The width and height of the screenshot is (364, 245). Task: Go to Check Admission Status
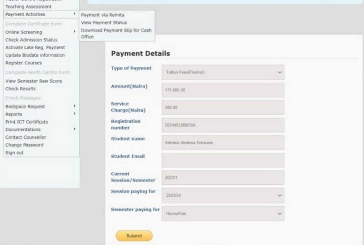pos(31,40)
